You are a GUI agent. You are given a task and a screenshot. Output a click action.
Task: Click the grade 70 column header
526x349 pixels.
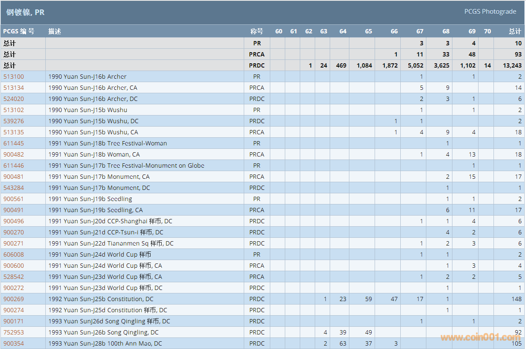pos(487,31)
